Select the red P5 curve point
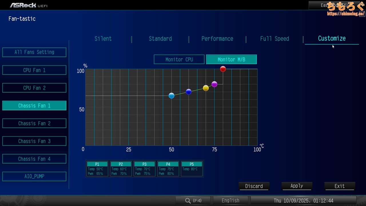The image size is (366, 206). (x=223, y=69)
